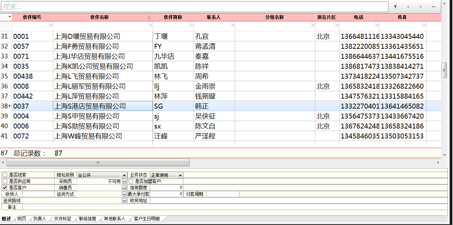
Task: Open the three-dots more options button
Action: [x=433, y=7]
